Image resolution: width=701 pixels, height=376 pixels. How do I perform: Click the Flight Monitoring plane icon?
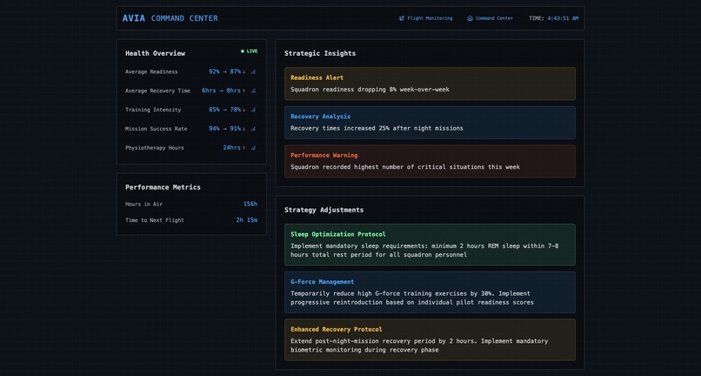pos(402,18)
